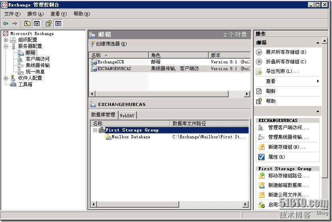This screenshot has width=332, height=222.
Task: Switch to the 数据库管理 tab
Action: click(103, 115)
